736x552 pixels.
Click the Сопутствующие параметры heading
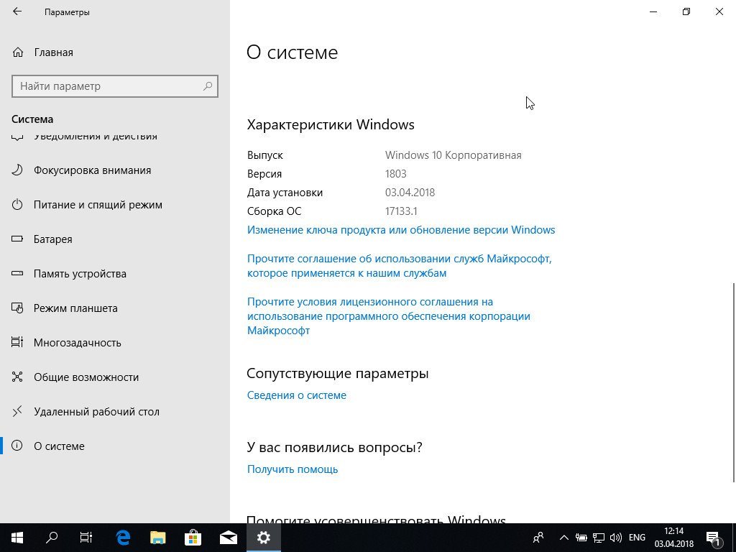click(338, 374)
